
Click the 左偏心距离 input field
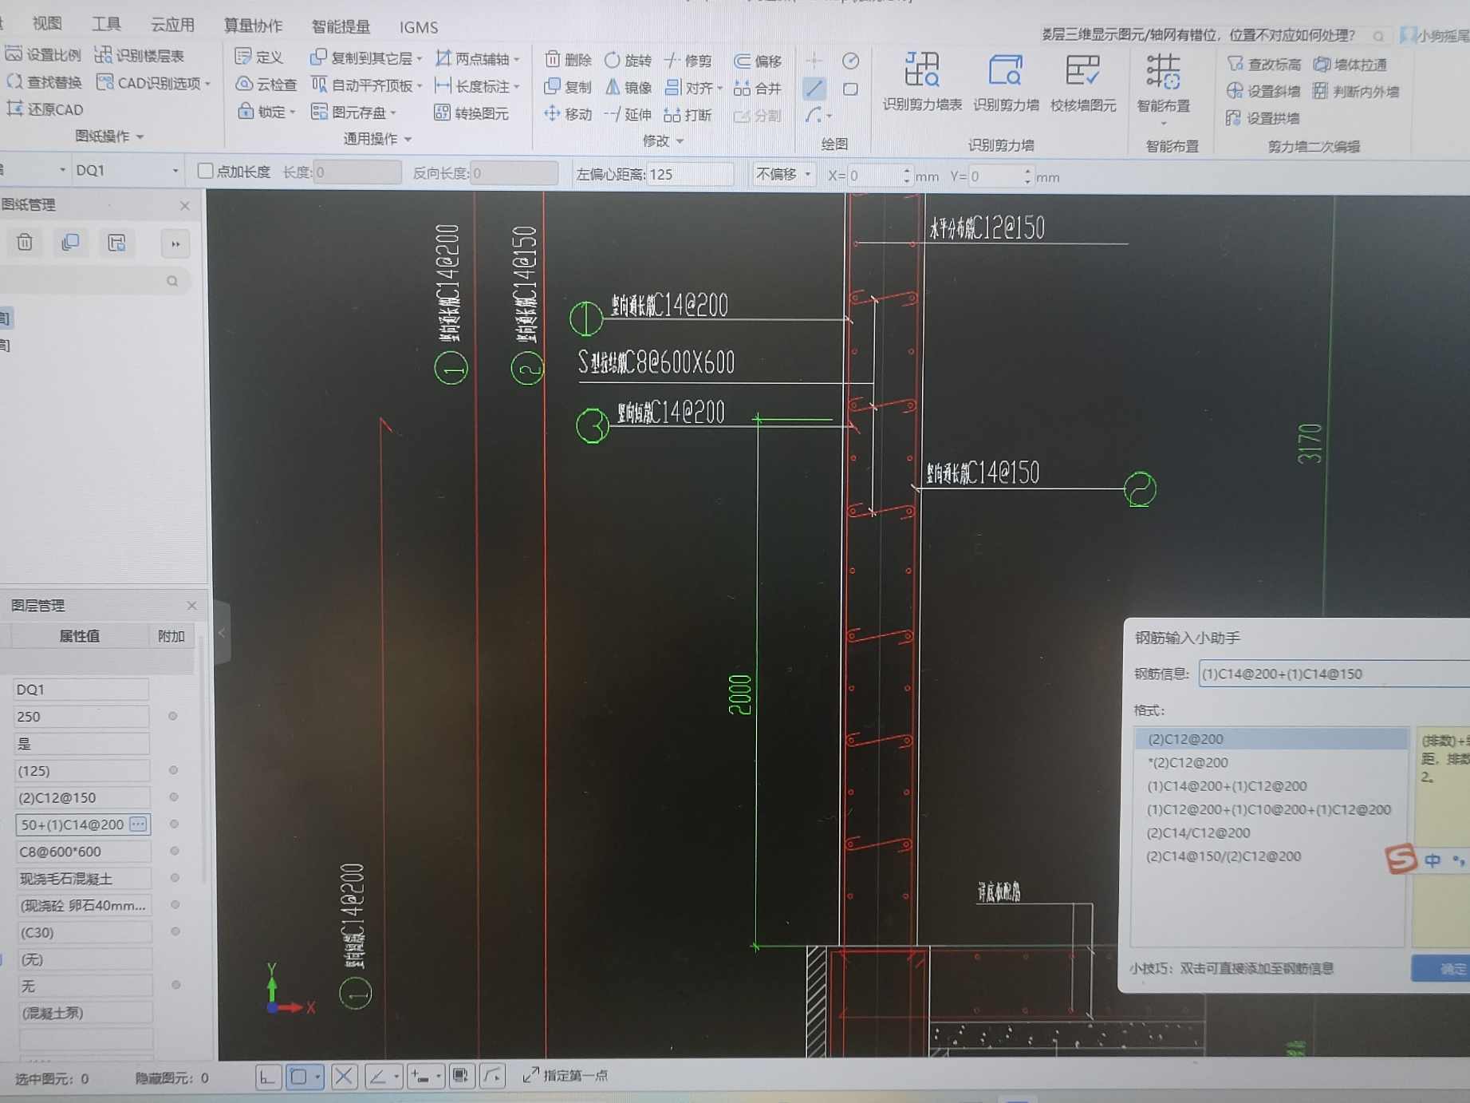(689, 174)
